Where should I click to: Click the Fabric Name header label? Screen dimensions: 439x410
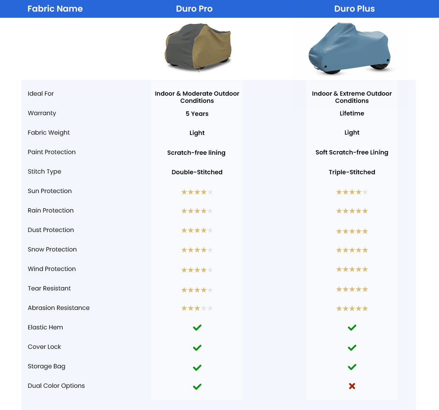tap(55, 9)
